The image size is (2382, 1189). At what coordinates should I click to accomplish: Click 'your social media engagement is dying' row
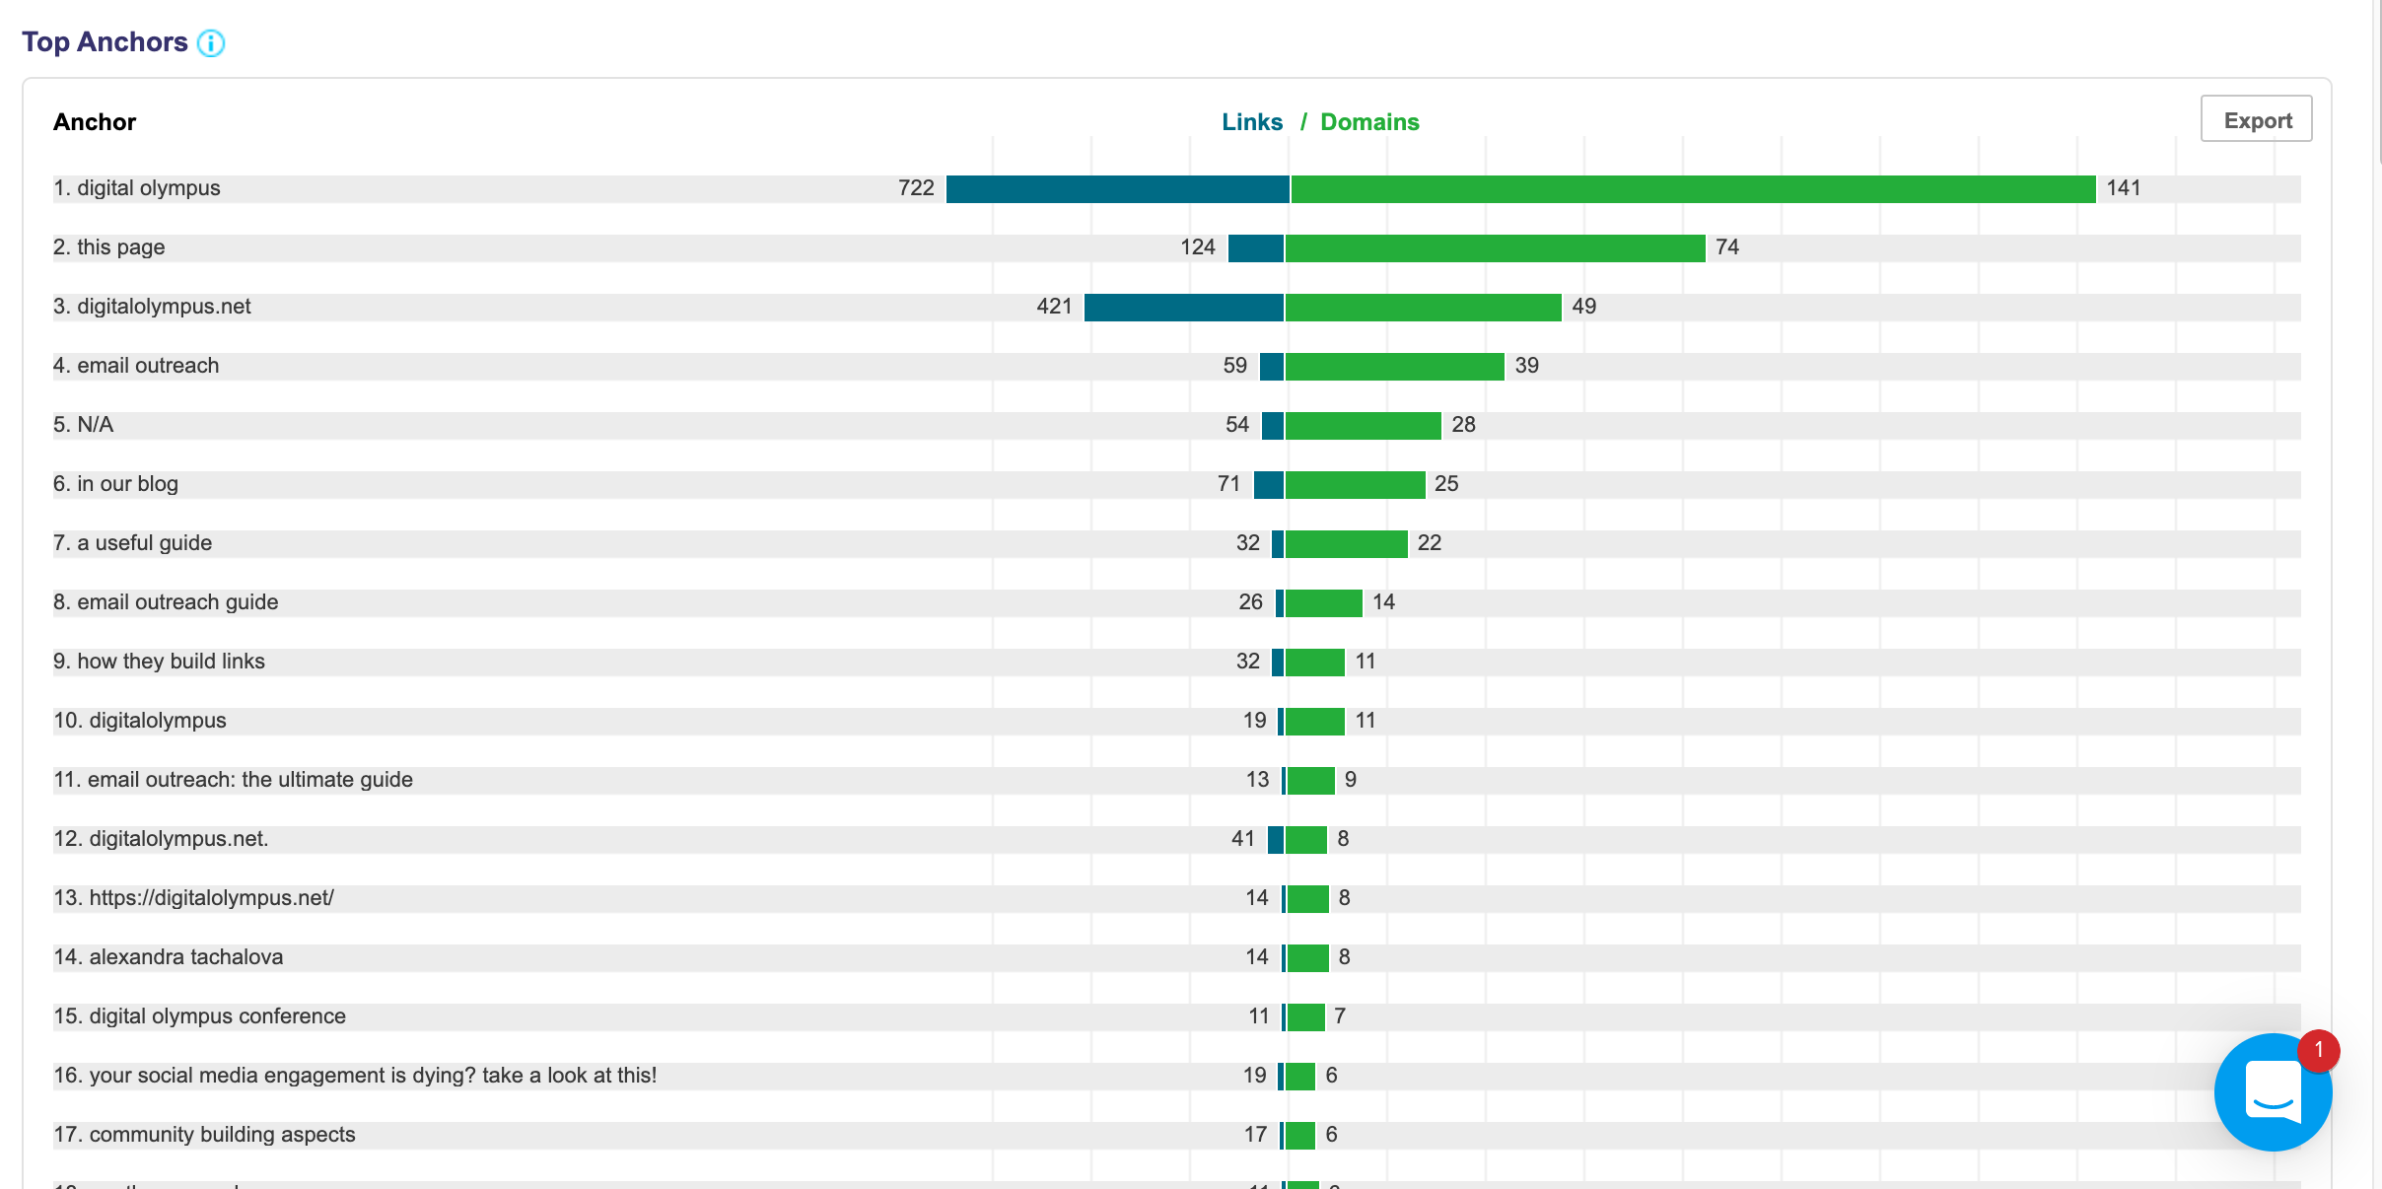pyautogui.click(x=1177, y=1076)
